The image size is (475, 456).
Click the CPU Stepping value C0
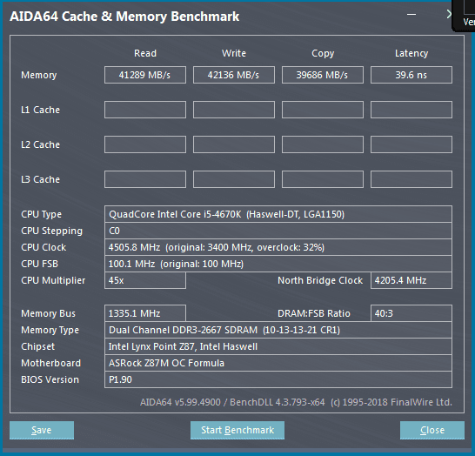[278, 231]
